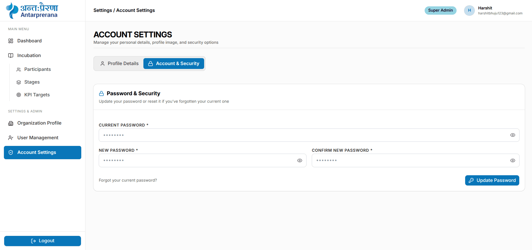Screen dimensions: 532x250
Task: Click the Antarprerana logo
Action: pos(32,11)
